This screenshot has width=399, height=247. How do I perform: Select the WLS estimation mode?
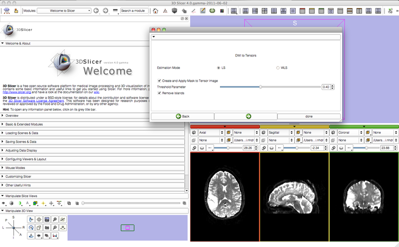point(278,68)
